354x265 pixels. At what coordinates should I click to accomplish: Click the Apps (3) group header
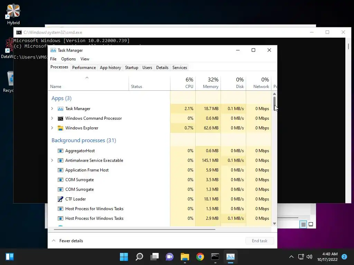(x=62, y=98)
